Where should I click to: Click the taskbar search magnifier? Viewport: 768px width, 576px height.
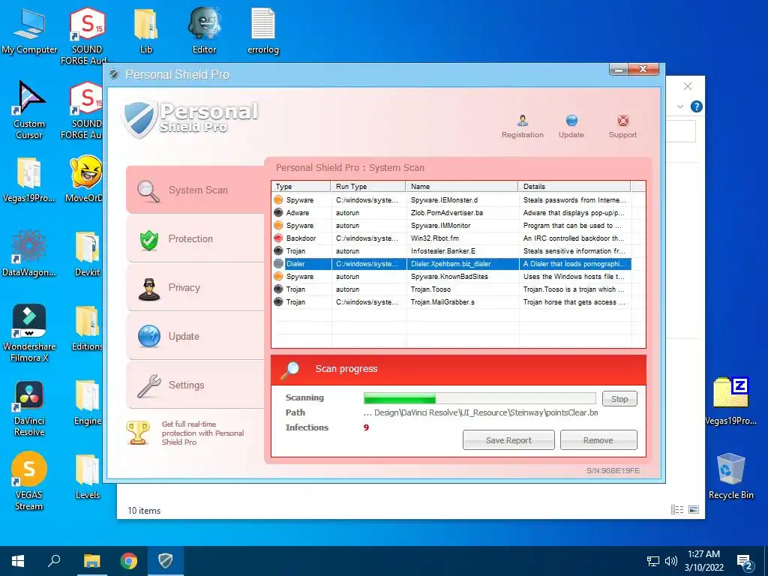54,561
